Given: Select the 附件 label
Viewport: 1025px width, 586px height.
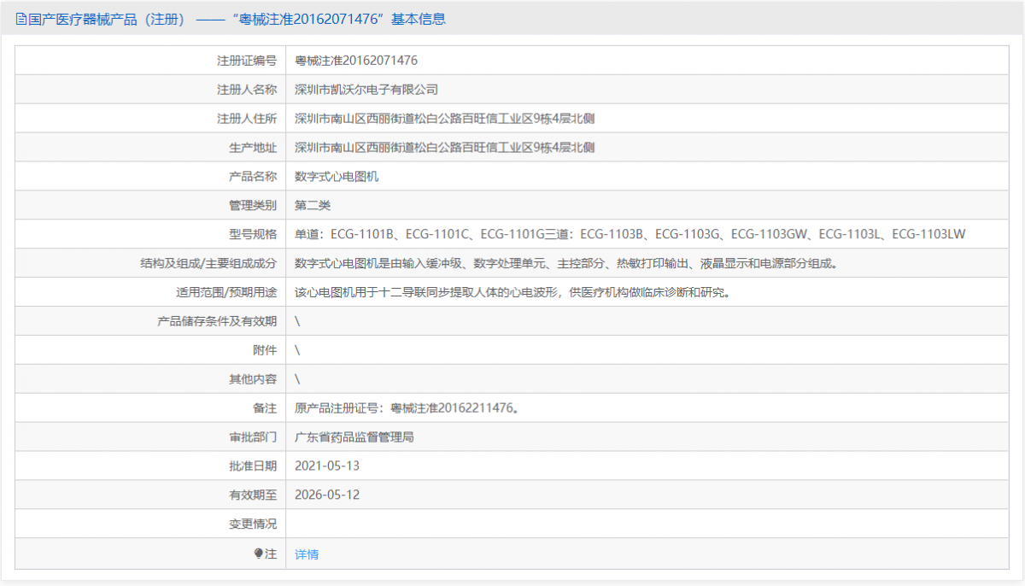Looking at the screenshot, I should click(265, 351).
